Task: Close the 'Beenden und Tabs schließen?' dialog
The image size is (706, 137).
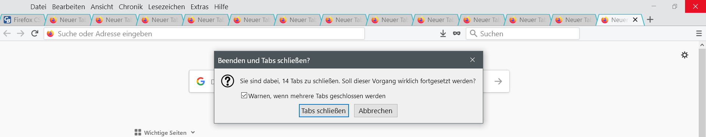Action: pos(473,60)
